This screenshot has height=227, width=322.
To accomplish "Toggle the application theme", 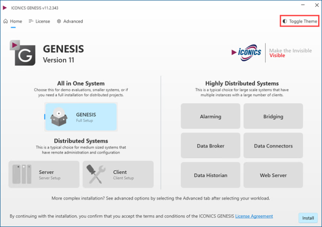I will pos(300,21).
